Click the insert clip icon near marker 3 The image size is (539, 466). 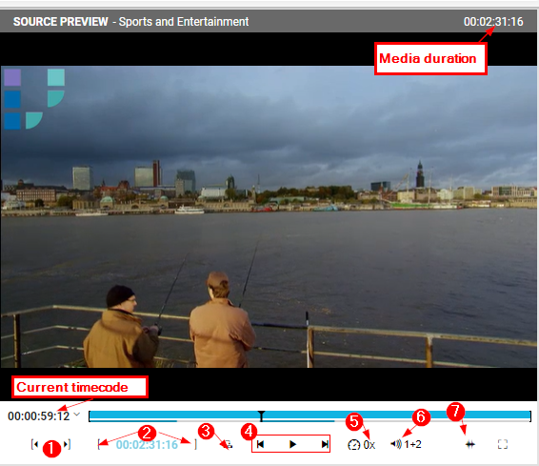point(229,445)
